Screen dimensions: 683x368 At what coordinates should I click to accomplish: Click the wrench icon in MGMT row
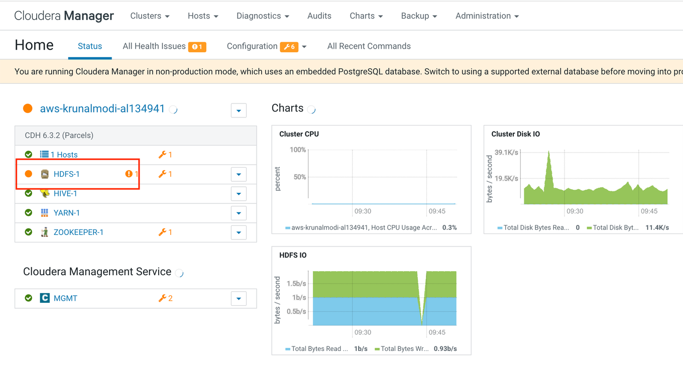click(x=162, y=298)
